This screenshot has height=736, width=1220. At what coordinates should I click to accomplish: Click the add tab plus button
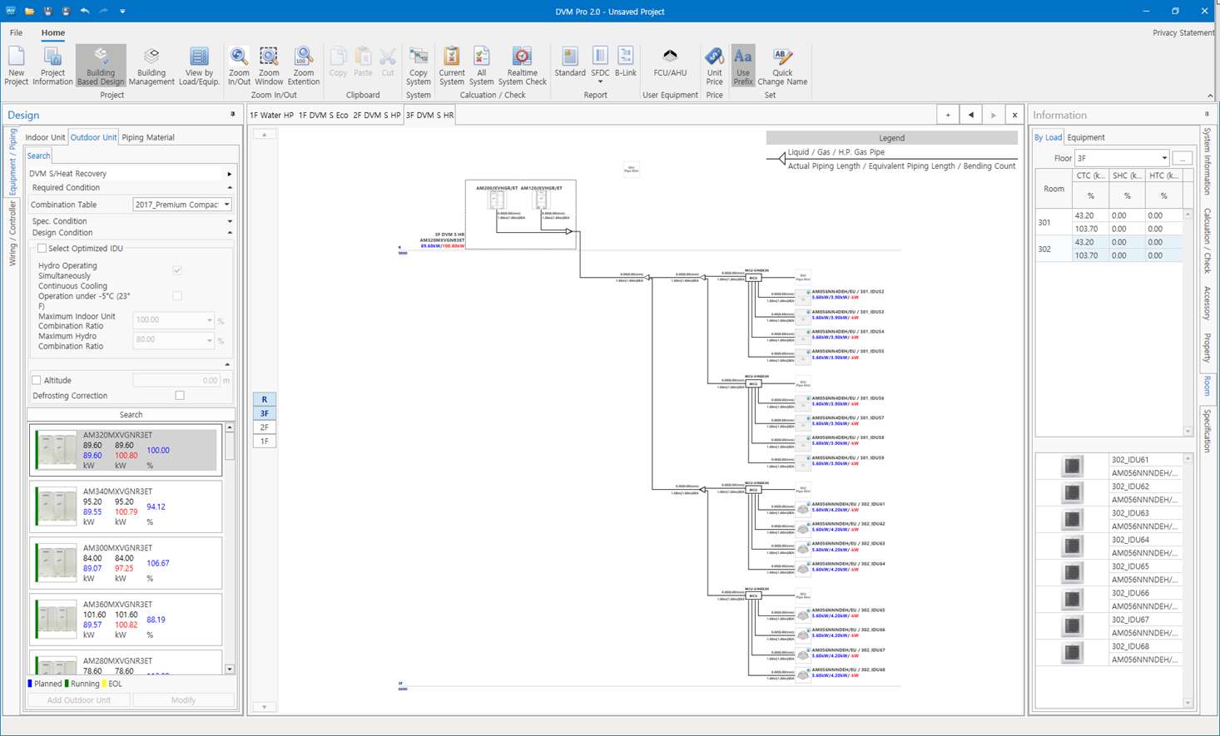coord(948,115)
